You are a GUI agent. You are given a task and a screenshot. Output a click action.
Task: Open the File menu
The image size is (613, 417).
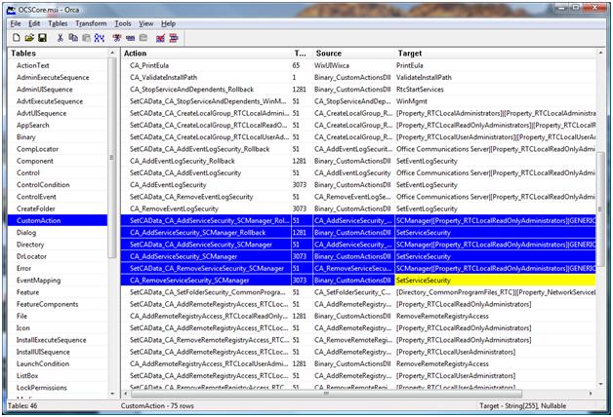pos(16,23)
